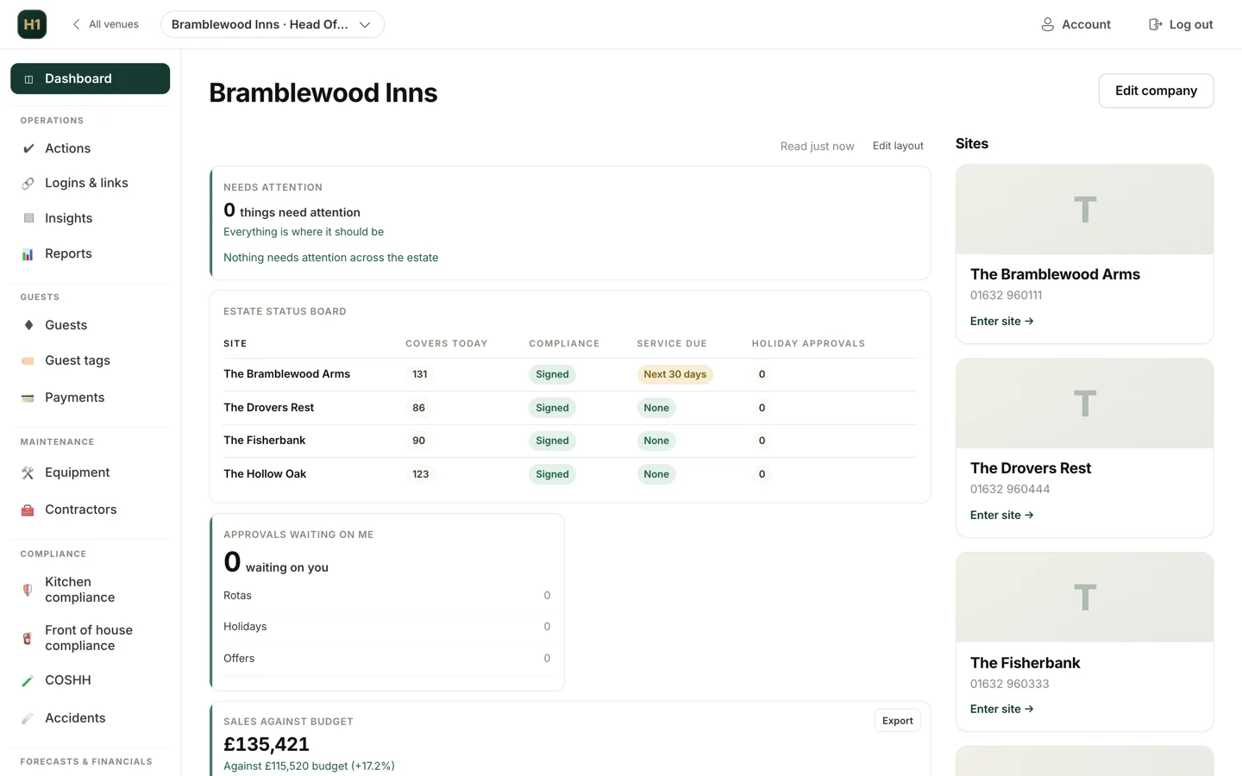
Task: Click The Hollow Oak in status board
Action: [265, 474]
